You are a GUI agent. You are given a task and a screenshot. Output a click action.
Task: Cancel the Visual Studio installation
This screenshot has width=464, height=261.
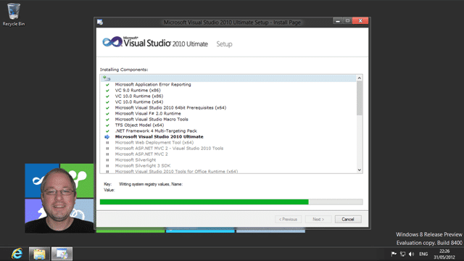click(348, 219)
